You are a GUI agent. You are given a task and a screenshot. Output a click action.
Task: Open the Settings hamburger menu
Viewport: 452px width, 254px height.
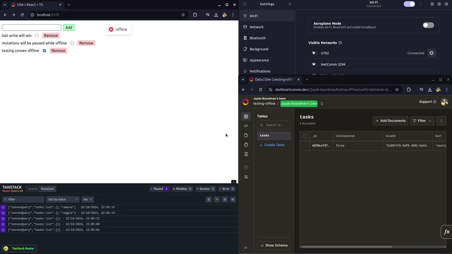pos(290,4)
